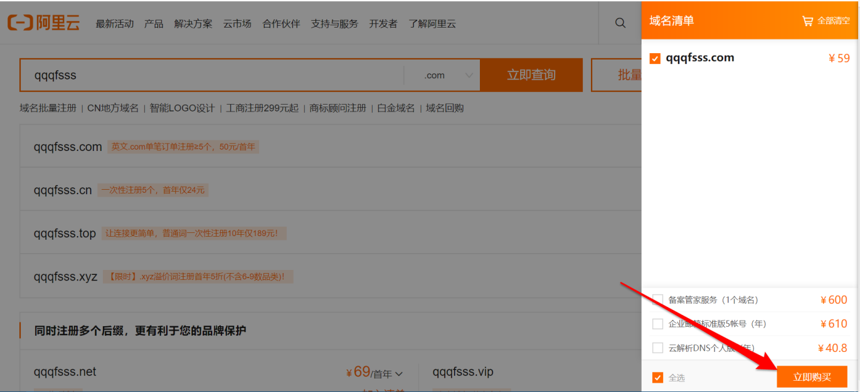Tick the 云解析DNS个人版 checkbox
This screenshot has width=860, height=392.
pyautogui.click(x=657, y=348)
